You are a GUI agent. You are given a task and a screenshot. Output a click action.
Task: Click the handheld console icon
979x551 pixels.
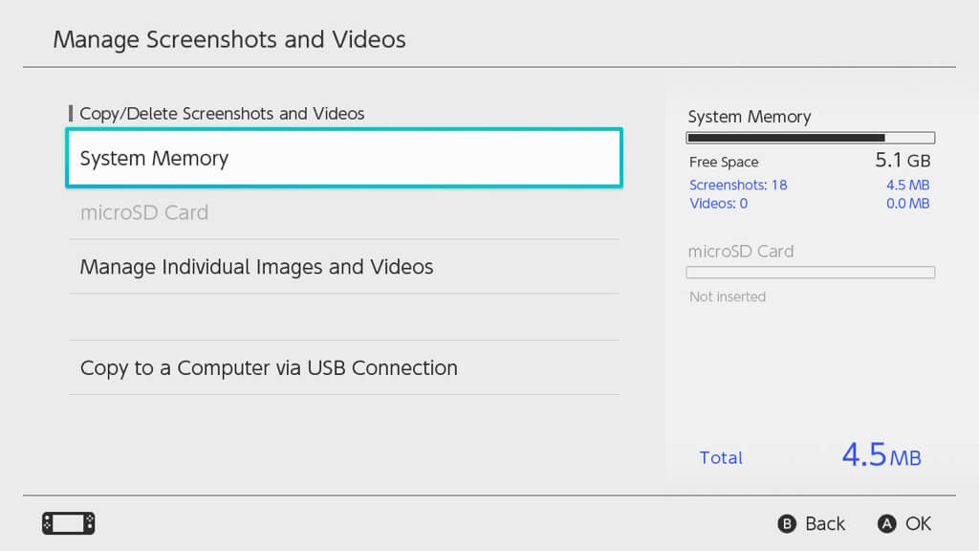(68, 523)
